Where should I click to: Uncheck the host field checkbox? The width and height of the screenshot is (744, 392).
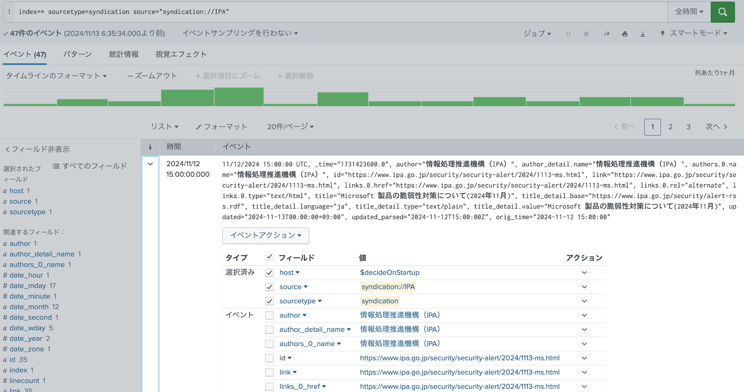(269, 273)
